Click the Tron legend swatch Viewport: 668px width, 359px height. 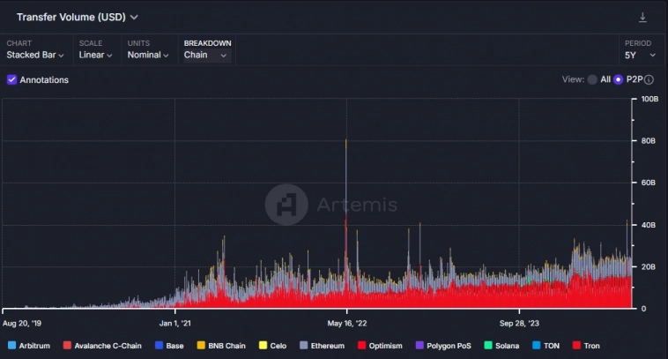(x=577, y=346)
